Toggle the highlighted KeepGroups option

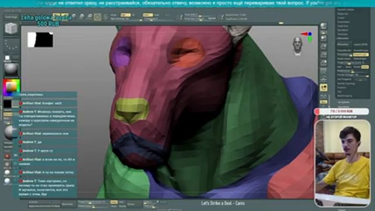(x=361, y=55)
